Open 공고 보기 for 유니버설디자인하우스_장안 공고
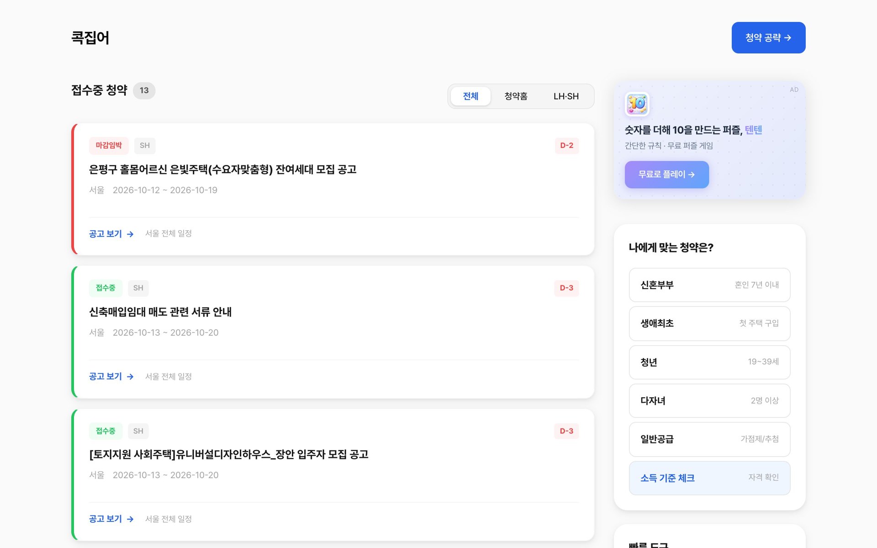 (111, 519)
